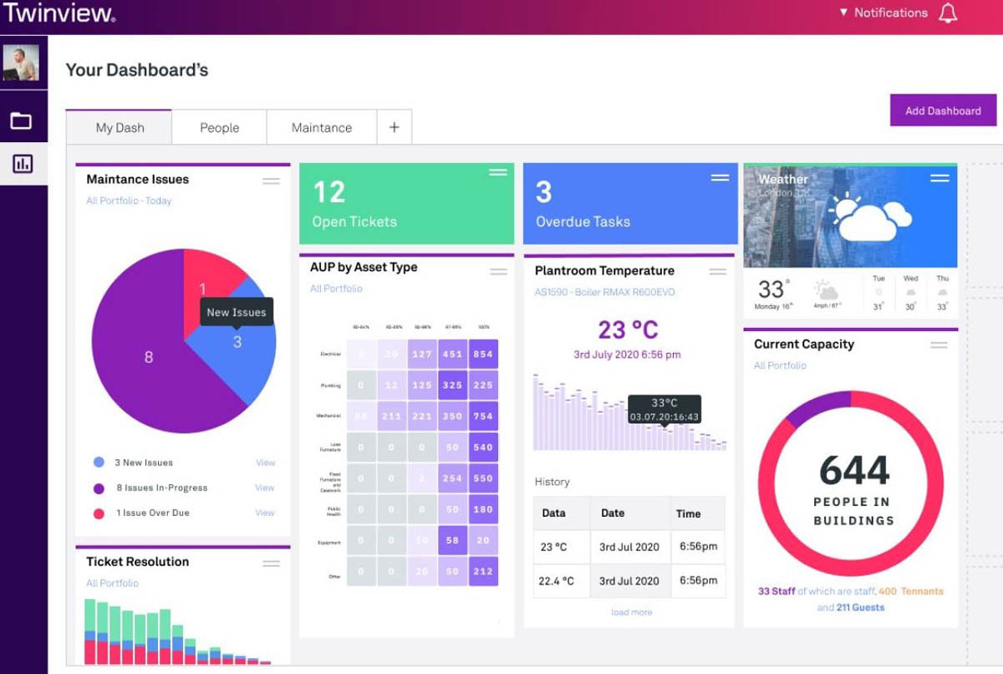Open the folder icon in the sidebar
1003x674 pixels.
[x=21, y=121]
